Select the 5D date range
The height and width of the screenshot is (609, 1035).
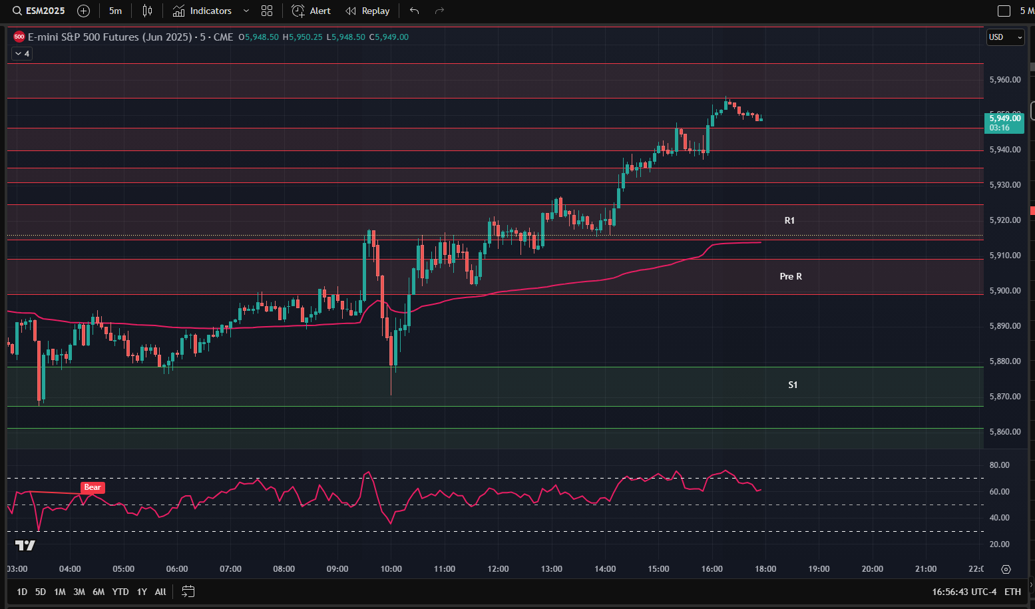pyautogui.click(x=41, y=592)
